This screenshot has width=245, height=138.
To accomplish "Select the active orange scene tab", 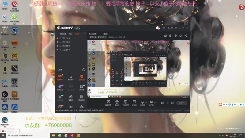I will point(77,34).
